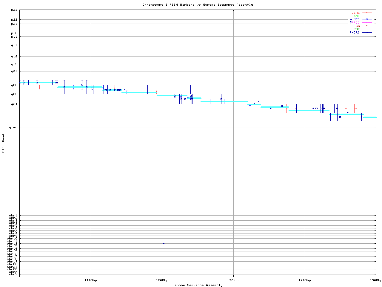Click the SC dark red legend marker
The width and height of the screenshot is (382, 287).
pyautogui.click(x=367, y=26)
